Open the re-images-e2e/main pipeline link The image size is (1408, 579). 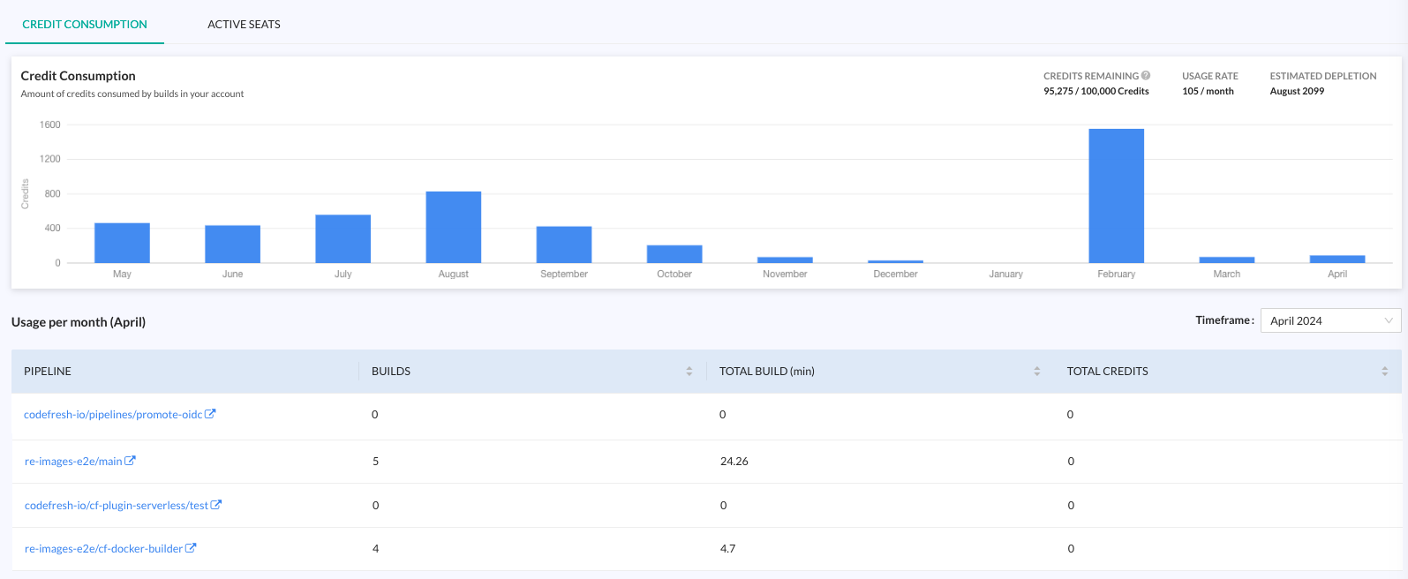tap(73, 462)
